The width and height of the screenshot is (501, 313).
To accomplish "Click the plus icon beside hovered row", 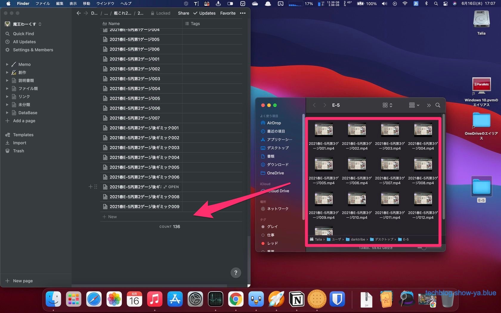I will 90,187.
